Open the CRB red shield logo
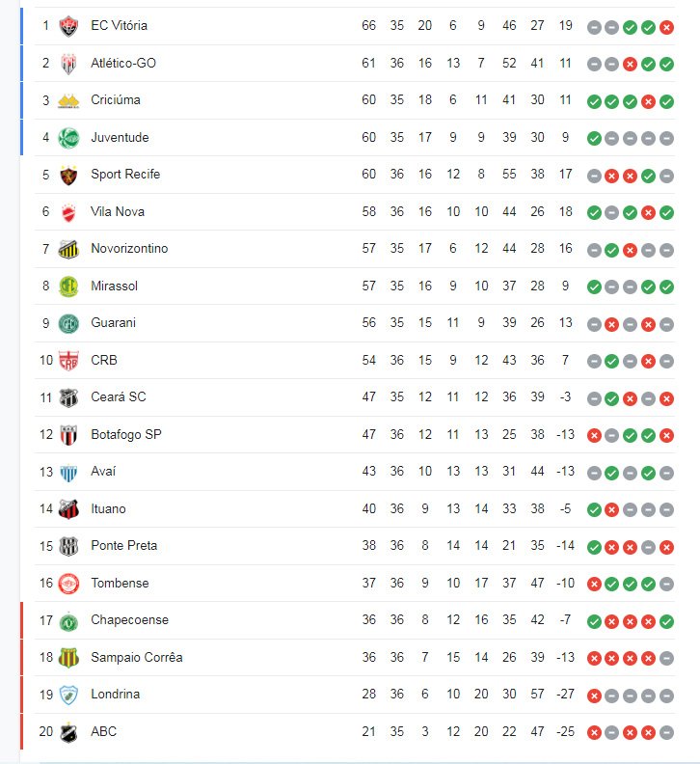 tap(68, 361)
